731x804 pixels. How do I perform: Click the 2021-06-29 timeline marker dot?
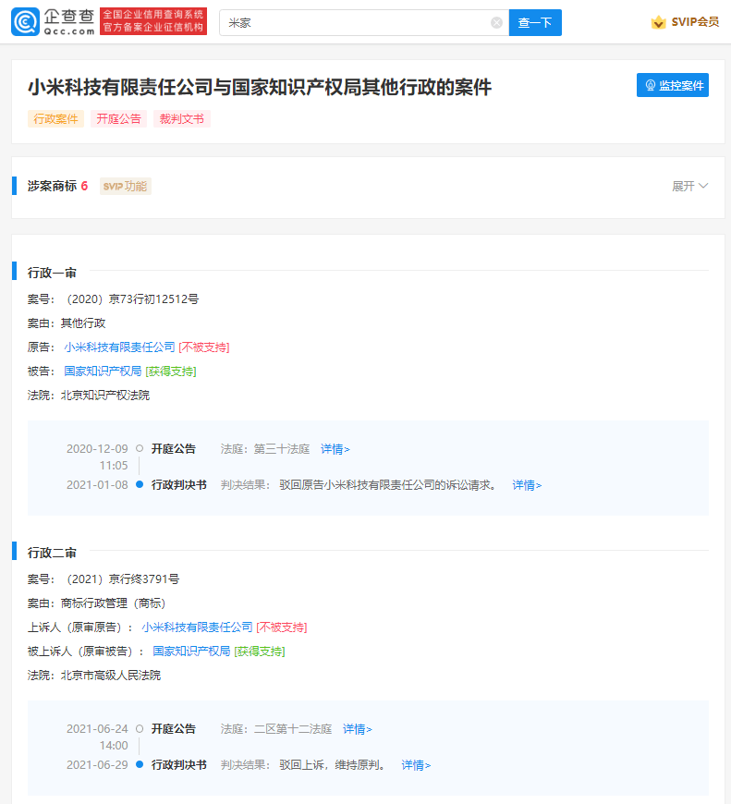[140, 764]
